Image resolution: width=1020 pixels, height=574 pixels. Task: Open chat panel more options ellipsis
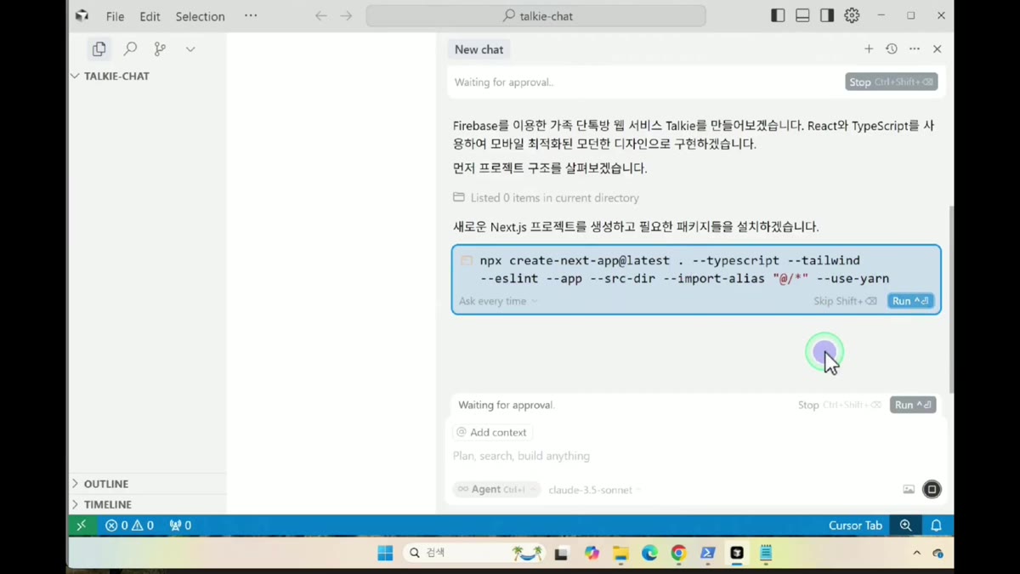[x=915, y=48]
